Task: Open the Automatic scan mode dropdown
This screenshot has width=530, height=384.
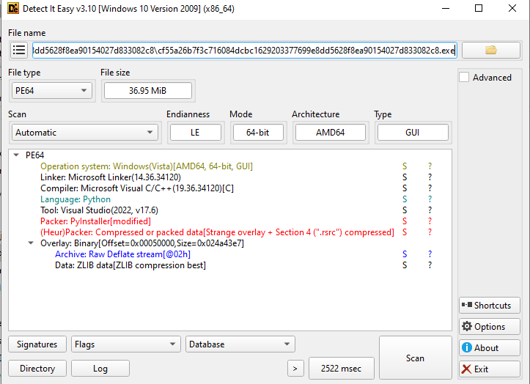Action: (x=85, y=133)
